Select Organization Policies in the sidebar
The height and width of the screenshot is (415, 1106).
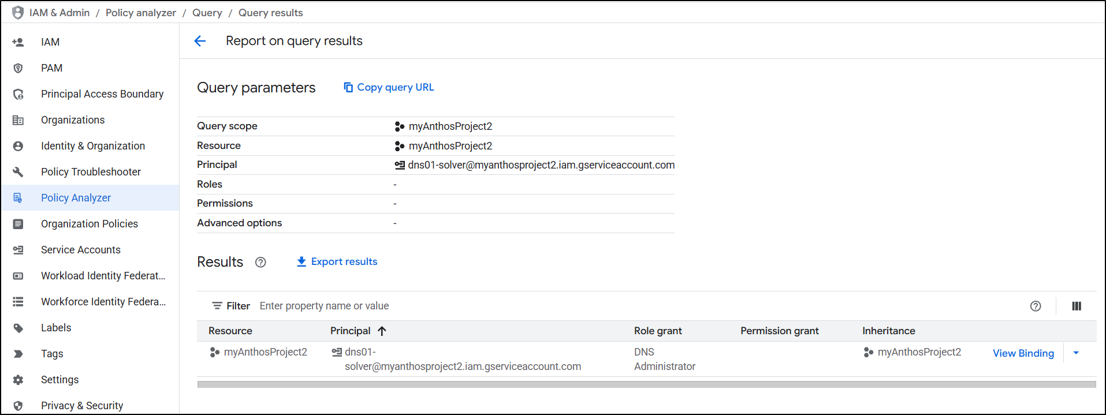(90, 224)
